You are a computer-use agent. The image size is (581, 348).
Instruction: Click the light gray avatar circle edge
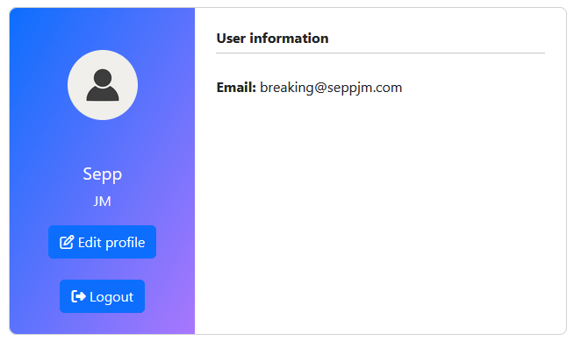(70, 85)
